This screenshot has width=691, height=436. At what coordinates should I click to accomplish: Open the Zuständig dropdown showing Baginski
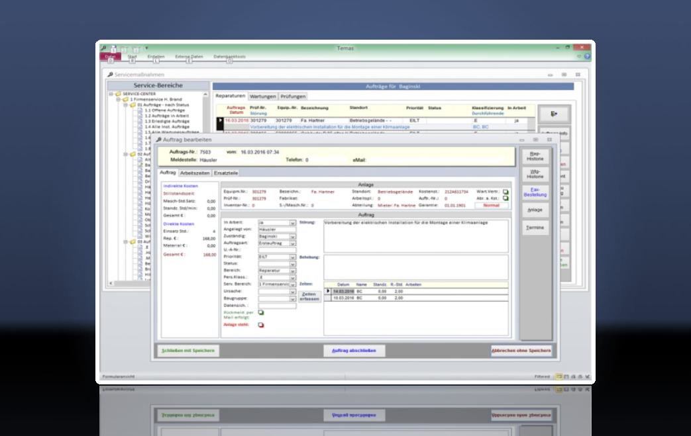[x=293, y=236]
